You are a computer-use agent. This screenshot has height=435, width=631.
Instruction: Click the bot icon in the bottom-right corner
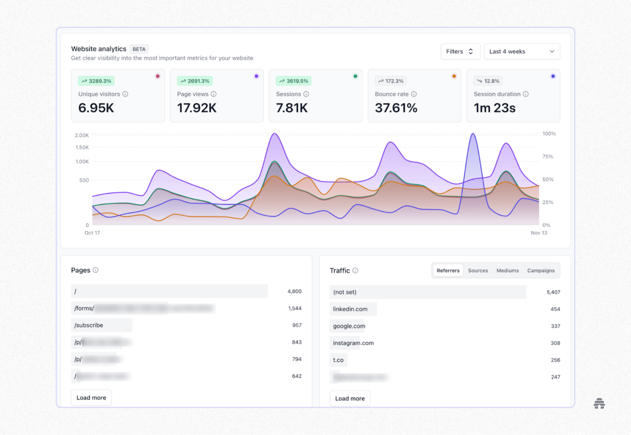(x=599, y=403)
